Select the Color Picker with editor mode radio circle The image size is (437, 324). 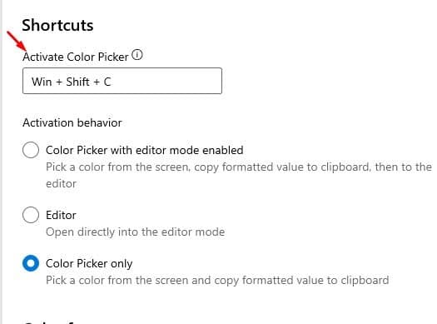point(31,150)
